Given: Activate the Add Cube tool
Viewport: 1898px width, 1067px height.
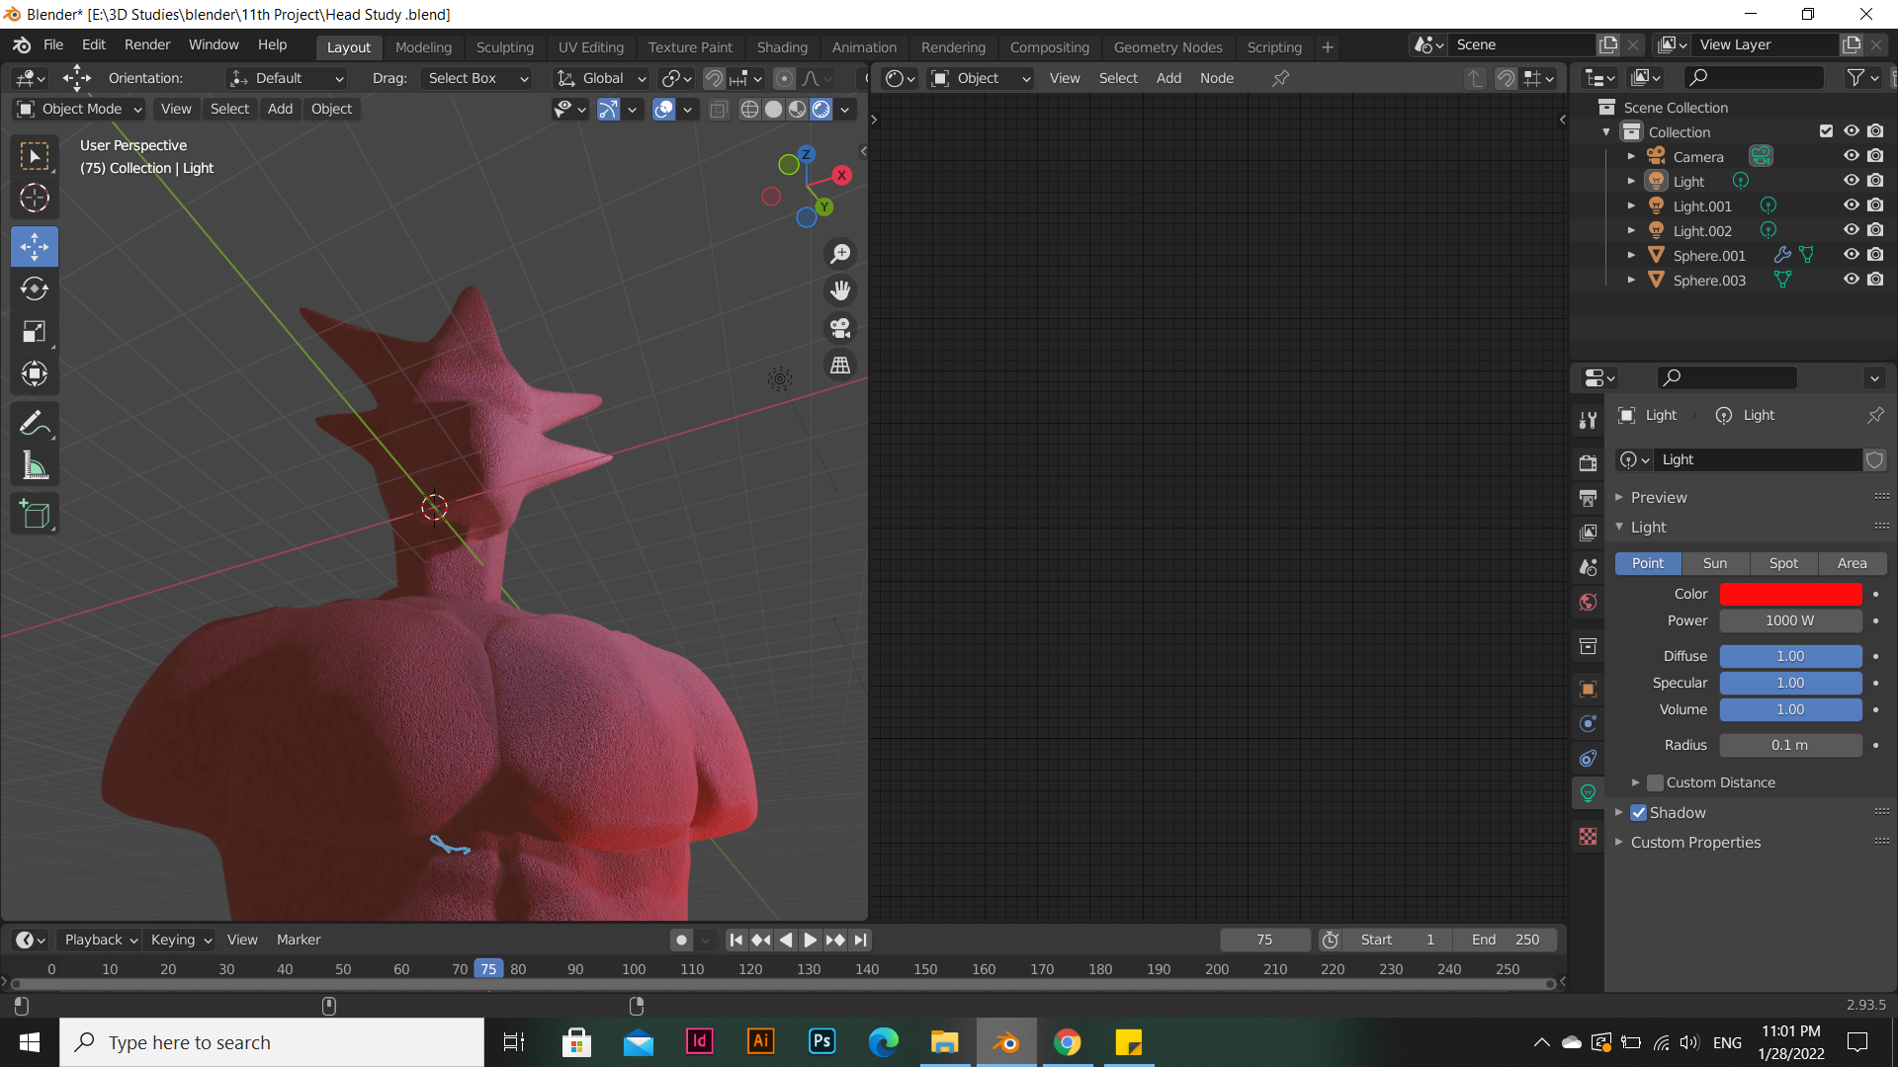Looking at the screenshot, I should point(35,515).
